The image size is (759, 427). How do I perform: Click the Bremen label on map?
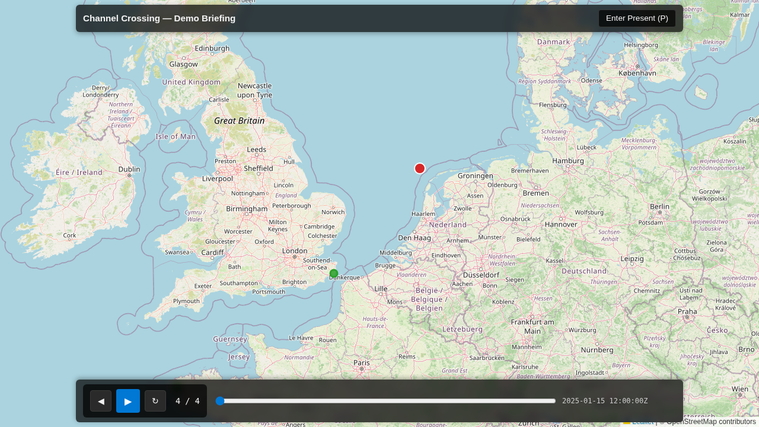pos(536,193)
